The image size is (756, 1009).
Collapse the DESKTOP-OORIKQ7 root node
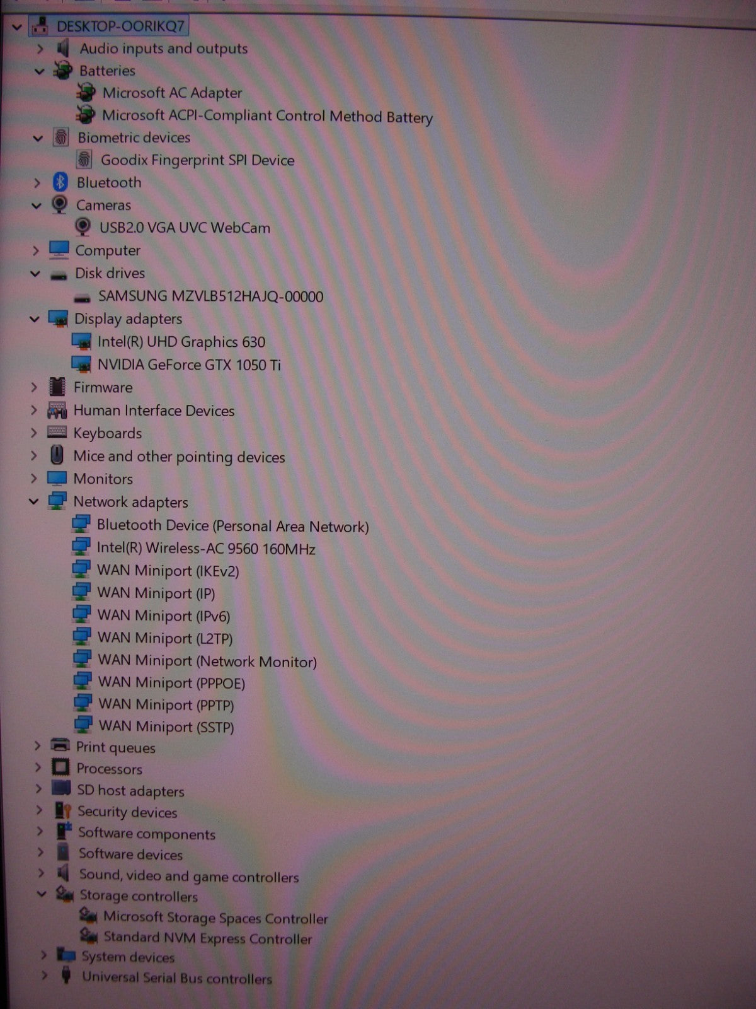pos(17,26)
